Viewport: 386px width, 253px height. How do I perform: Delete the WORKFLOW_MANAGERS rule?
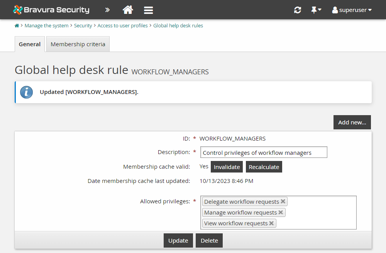[x=209, y=240]
